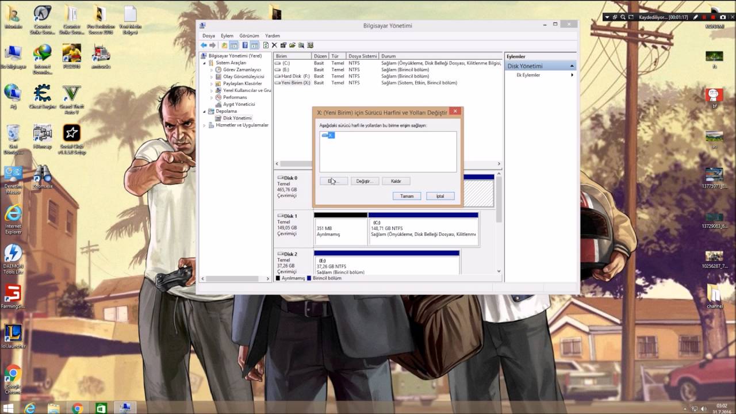
Task: Expand Görev Zamanlayıcı tree node
Action: click(x=211, y=70)
